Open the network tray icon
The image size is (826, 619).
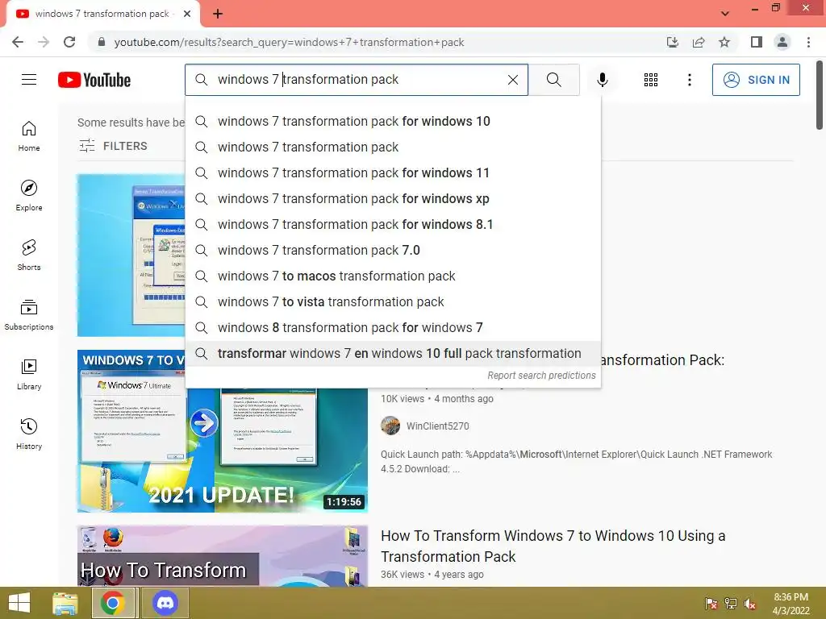point(731,604)
